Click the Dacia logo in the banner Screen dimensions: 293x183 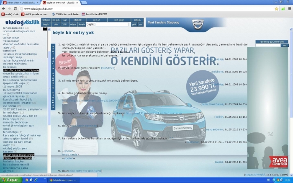(x=198, y=24)
